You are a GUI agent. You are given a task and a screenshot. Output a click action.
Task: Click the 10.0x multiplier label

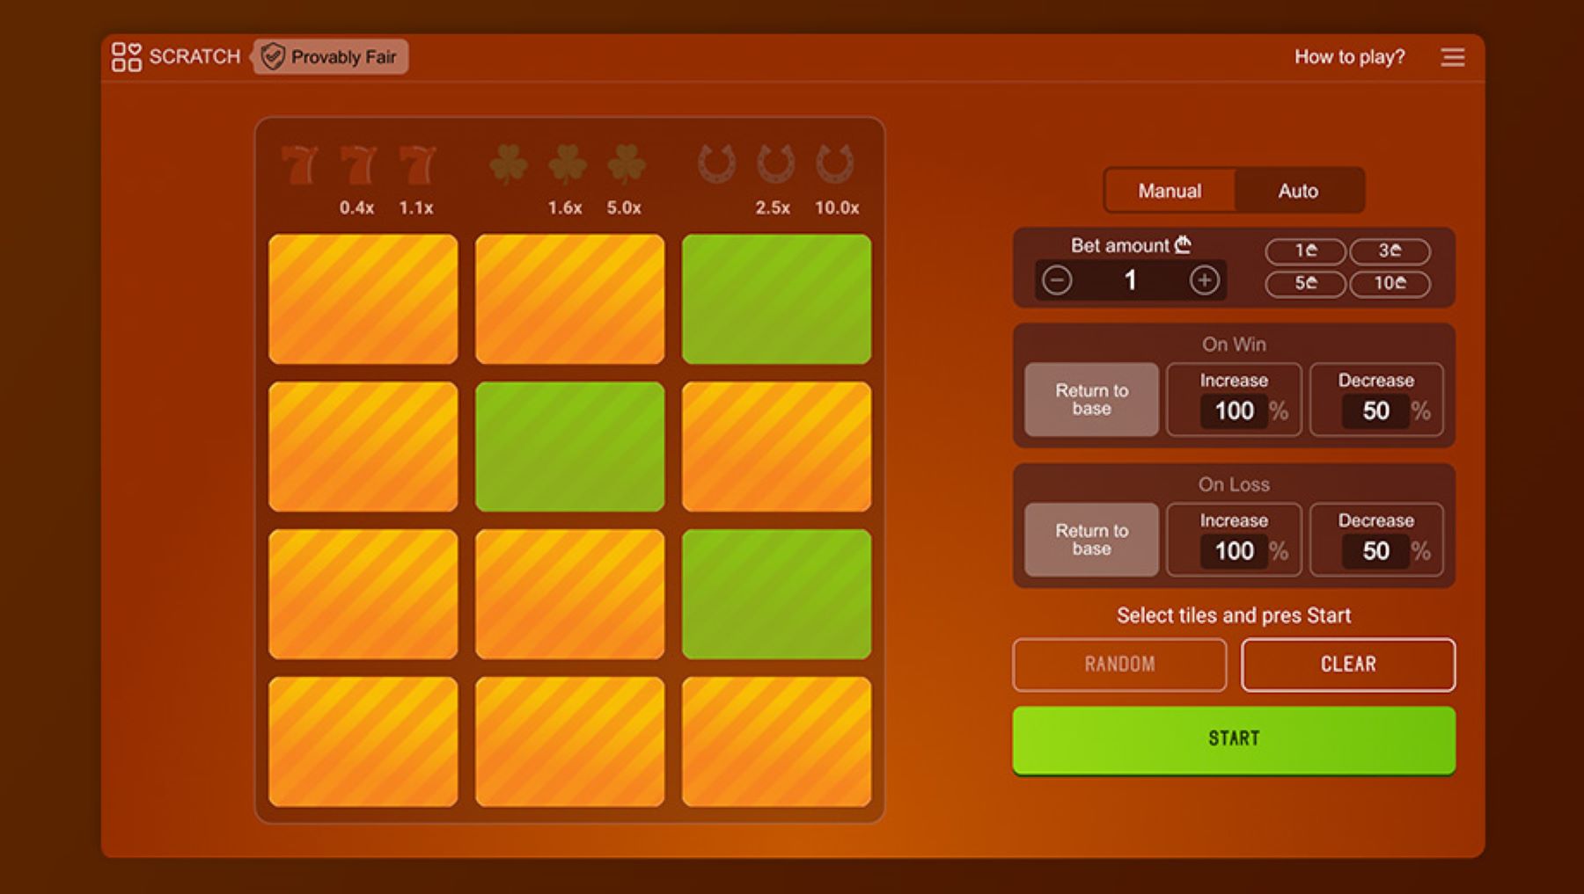pyautogui.click(x=837, y=208)
